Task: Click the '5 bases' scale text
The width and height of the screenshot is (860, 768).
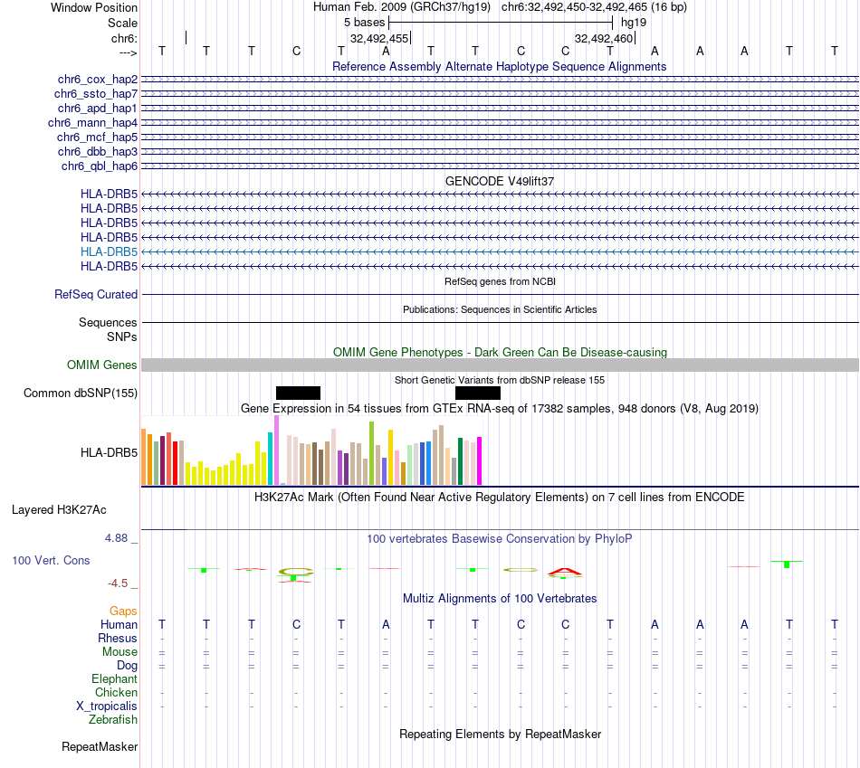Action: pos(364,23)
